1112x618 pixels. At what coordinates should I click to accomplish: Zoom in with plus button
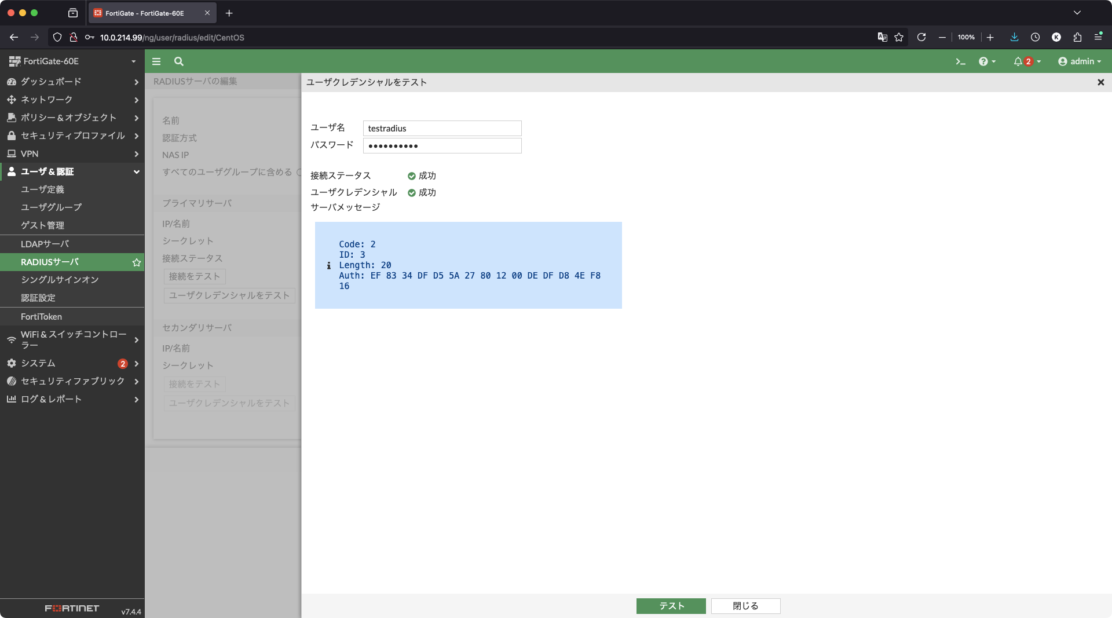(x=990, y=37)
